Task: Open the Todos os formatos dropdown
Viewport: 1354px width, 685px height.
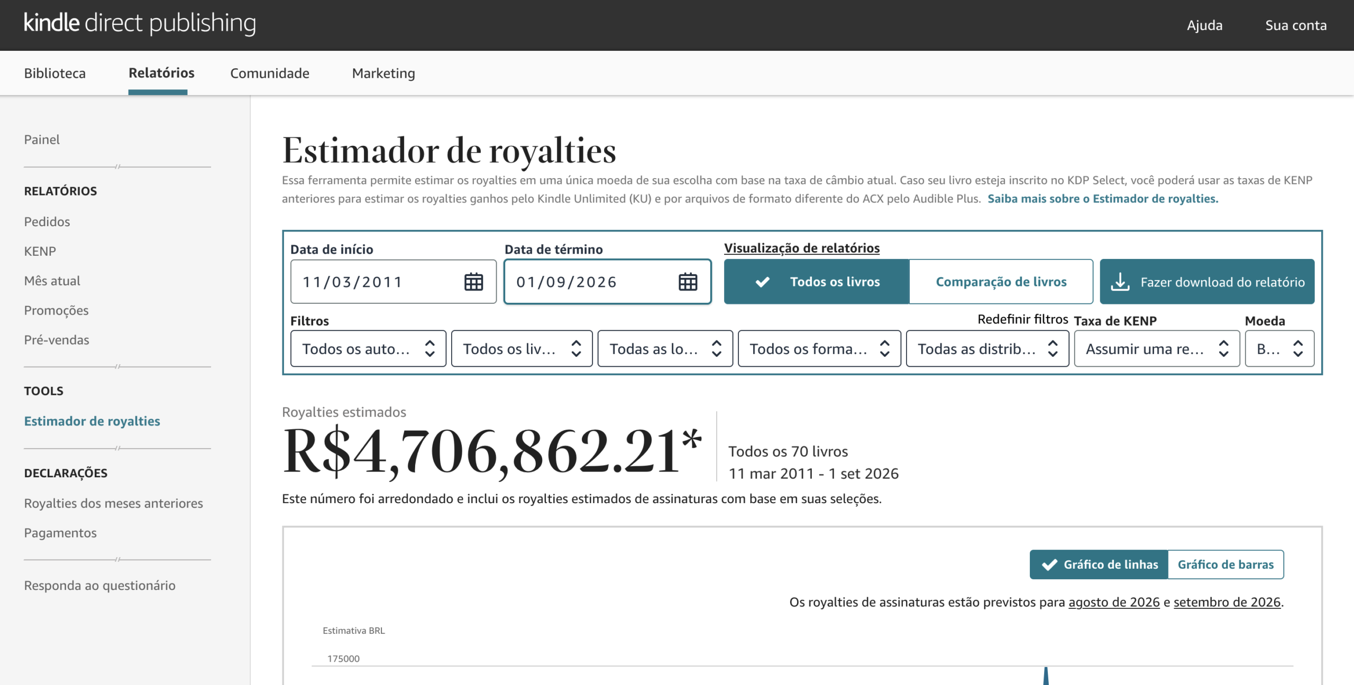Action: pyautogui.click(x=819, y=349)
